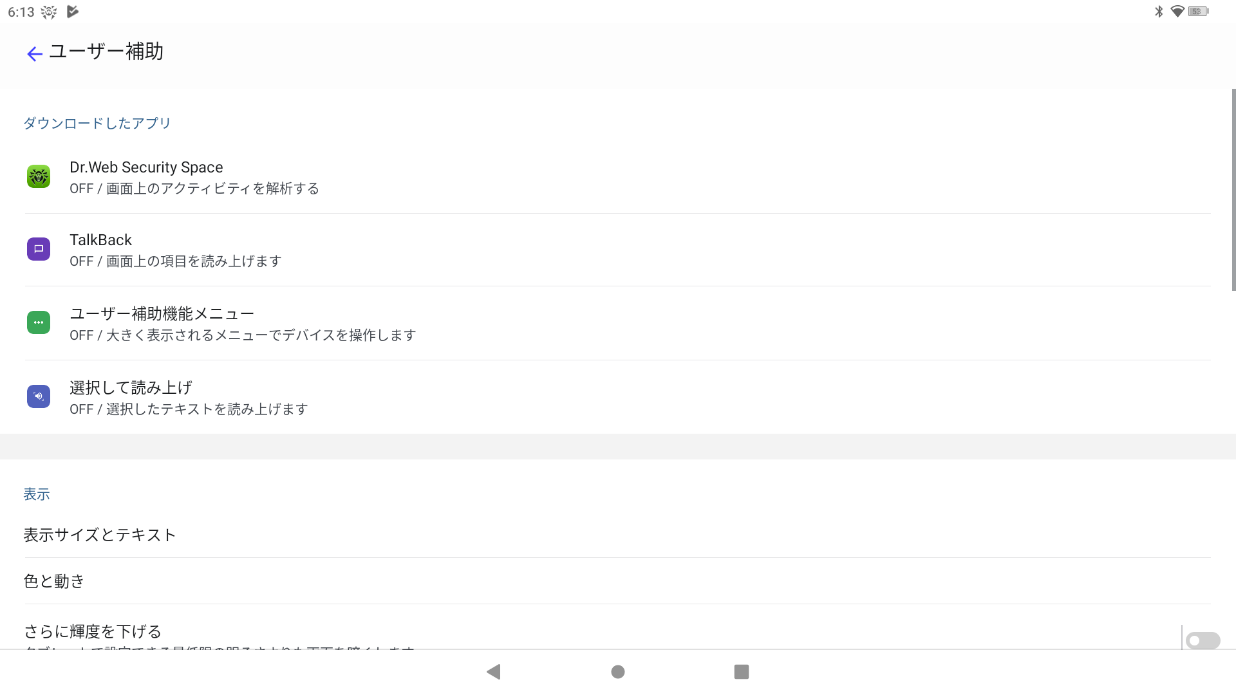The height and width of the screenshot is (695, 1236).
Task: Go back using the arrow beside ユーザー補助
Action: [35, 54]
